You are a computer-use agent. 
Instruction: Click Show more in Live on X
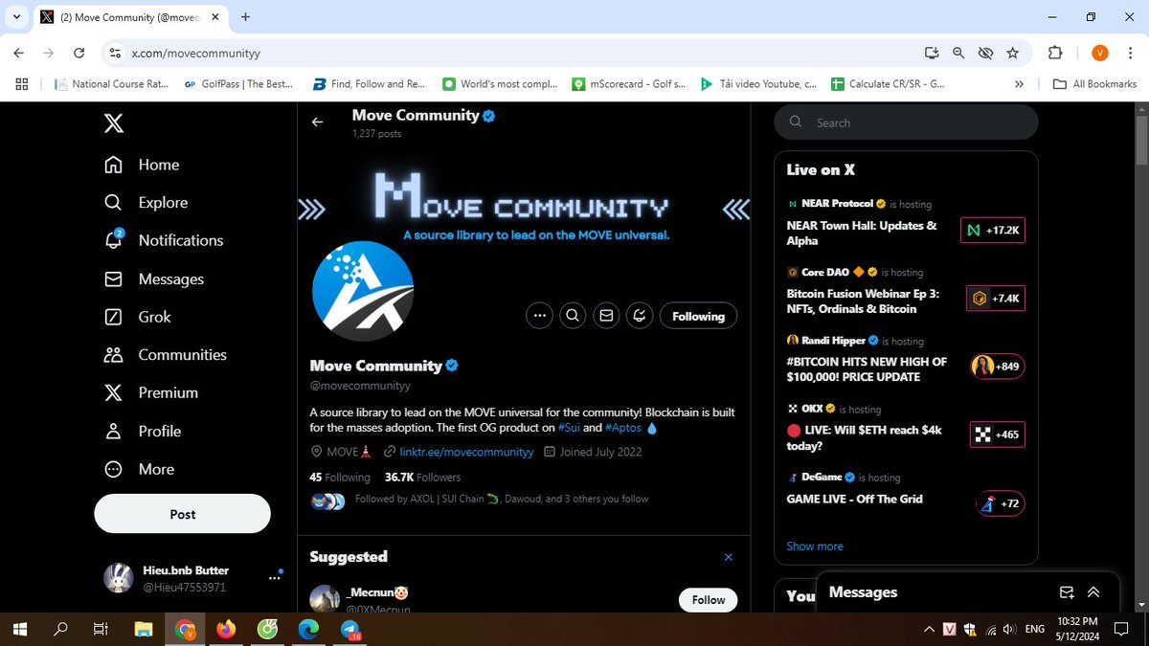coord(815,546)
